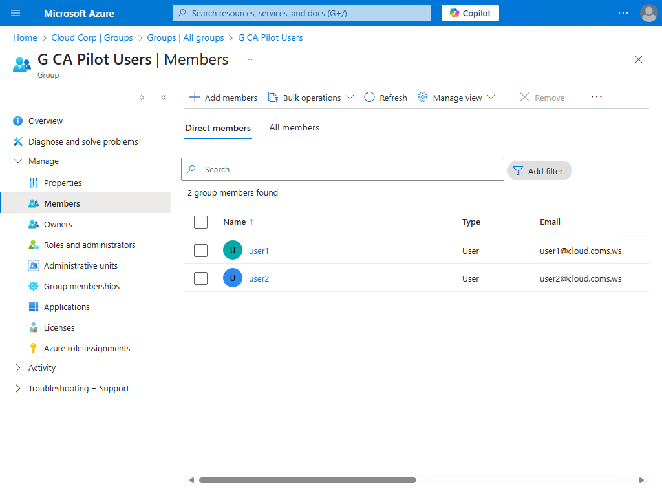Open Diagnose and solve problems
Screen dimensions: 662x496
[83, 141]
